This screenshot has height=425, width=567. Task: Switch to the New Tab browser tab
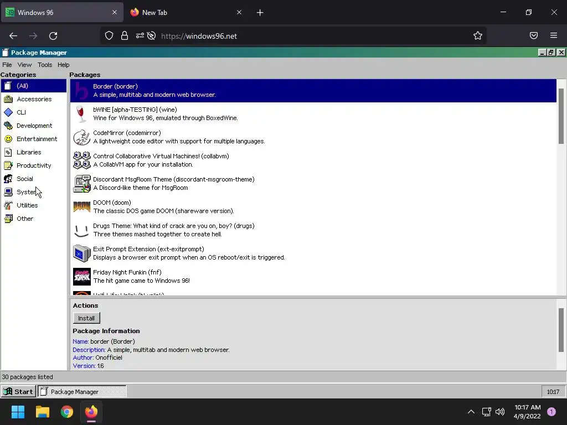[186, 13]
